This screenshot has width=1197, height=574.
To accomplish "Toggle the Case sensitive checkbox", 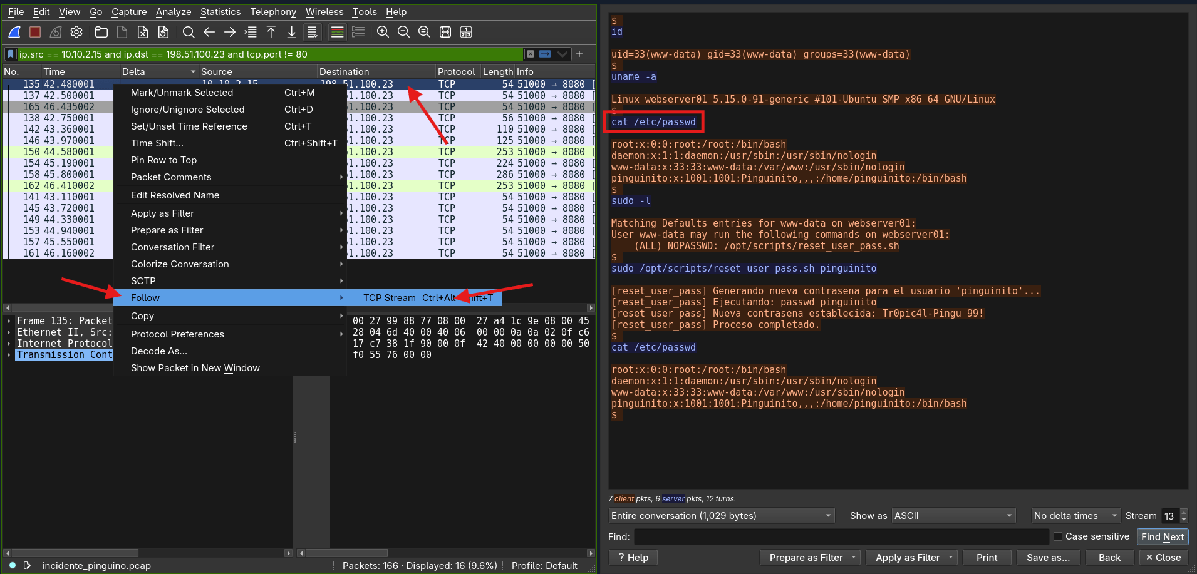I will coord(1058,536).
